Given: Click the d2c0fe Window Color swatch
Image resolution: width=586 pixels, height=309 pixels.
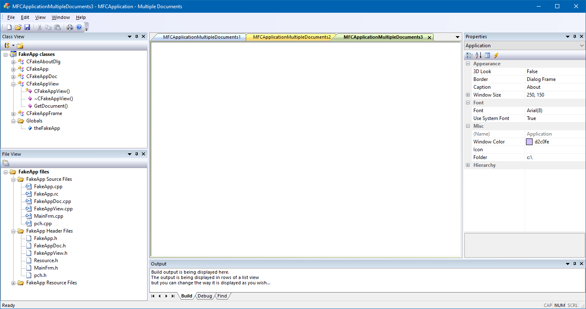Looking at the screenshot, I should [529, 141].
